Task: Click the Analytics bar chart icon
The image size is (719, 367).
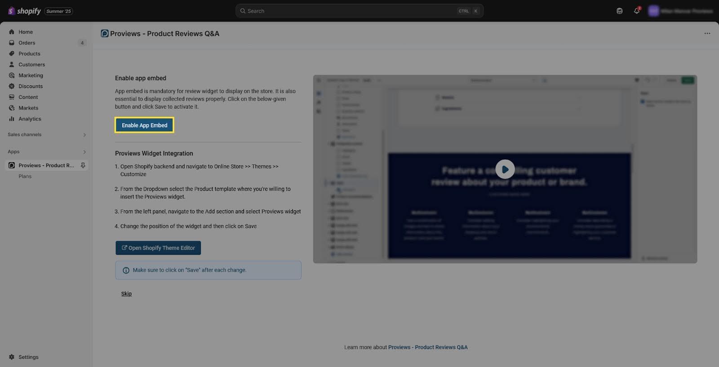Action: point(12,119)
